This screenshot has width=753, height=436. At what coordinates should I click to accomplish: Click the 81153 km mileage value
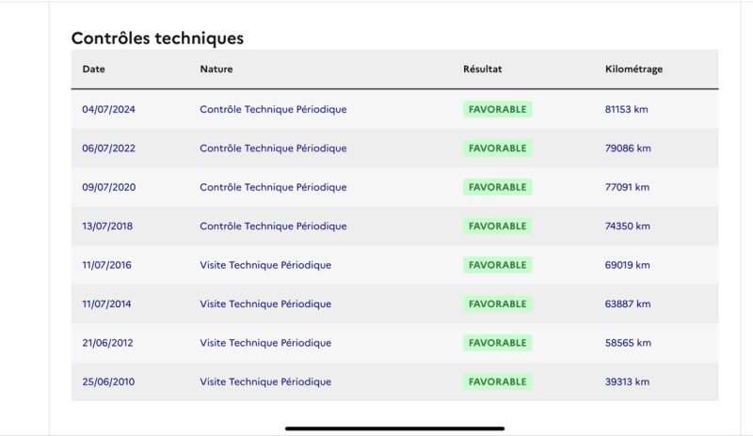coord(626,109)
